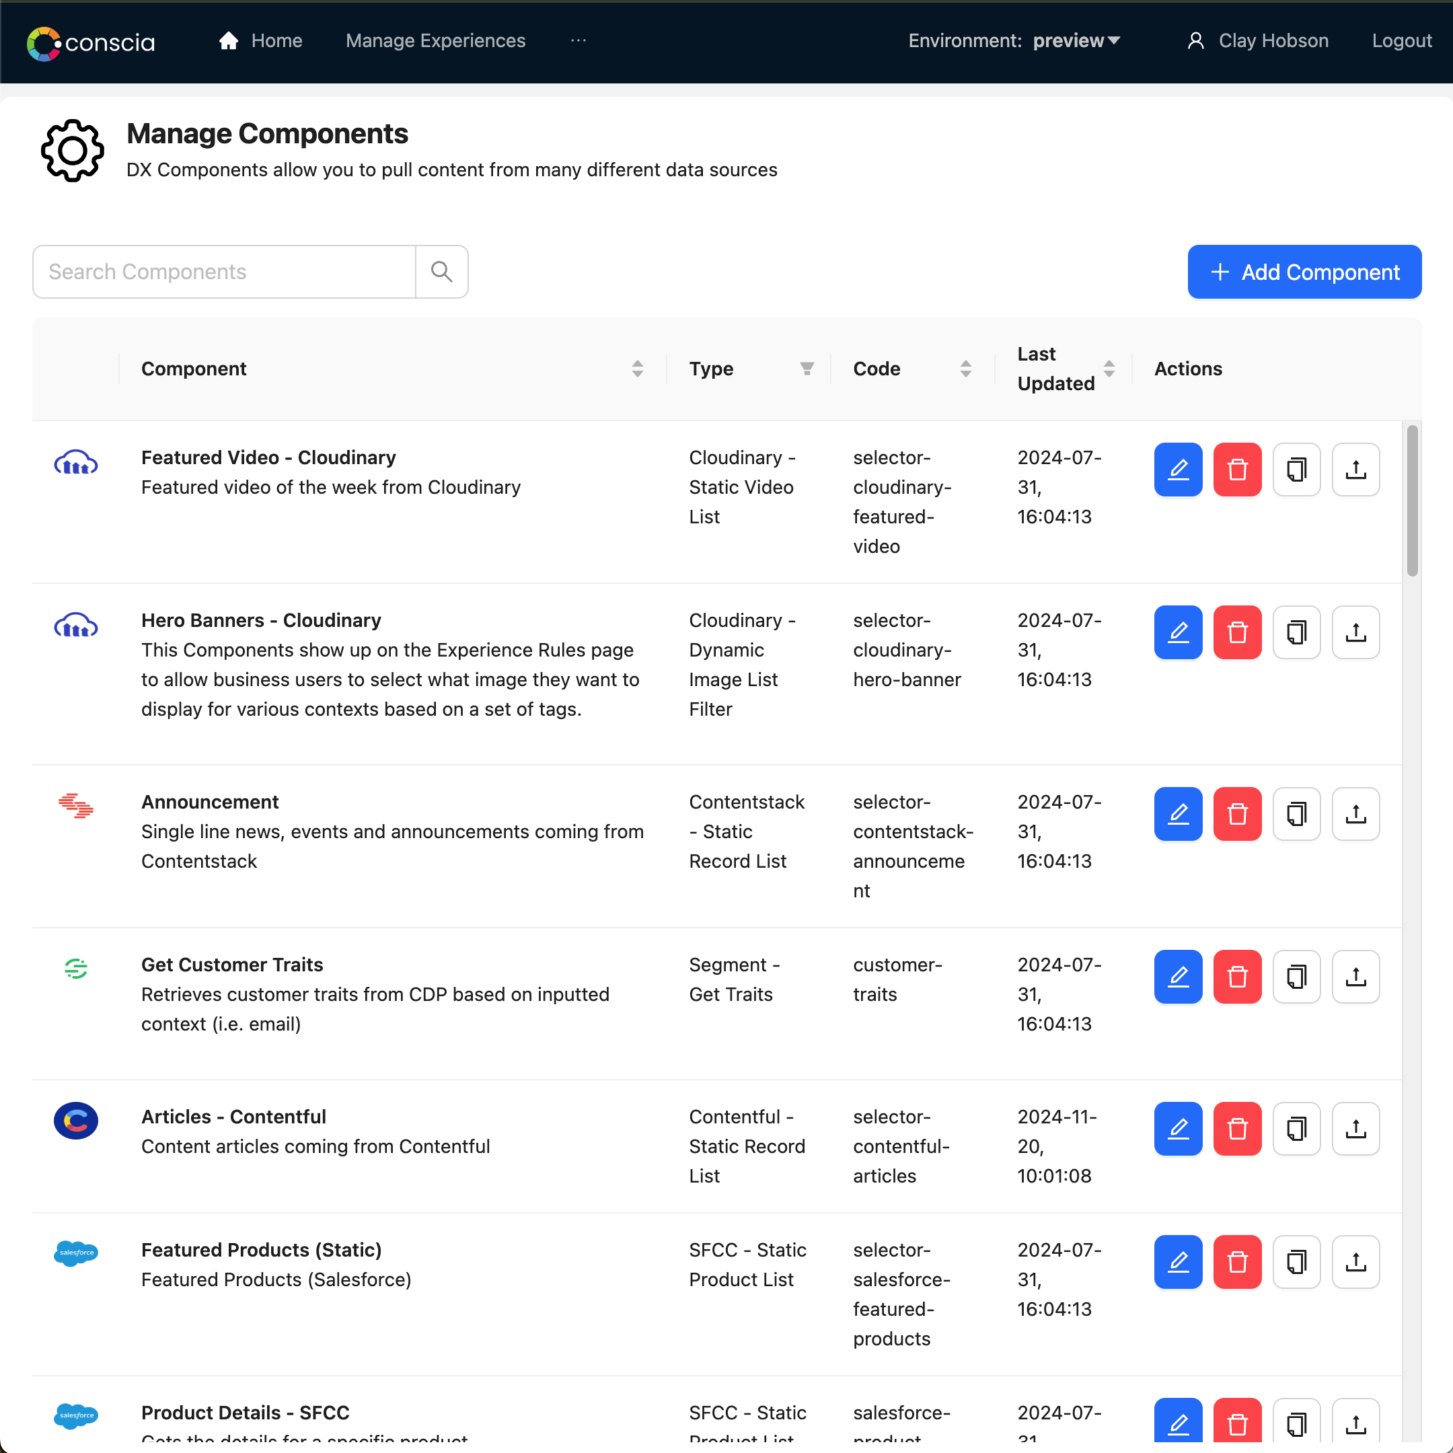Click the 'Articles - Contentful' name
The image size is (1453, 1453).
click(234, 1117)
